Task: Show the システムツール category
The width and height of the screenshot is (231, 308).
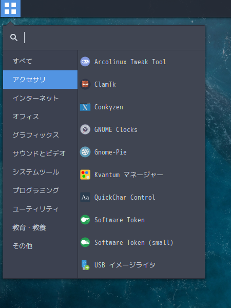Action: pos(40,172)
